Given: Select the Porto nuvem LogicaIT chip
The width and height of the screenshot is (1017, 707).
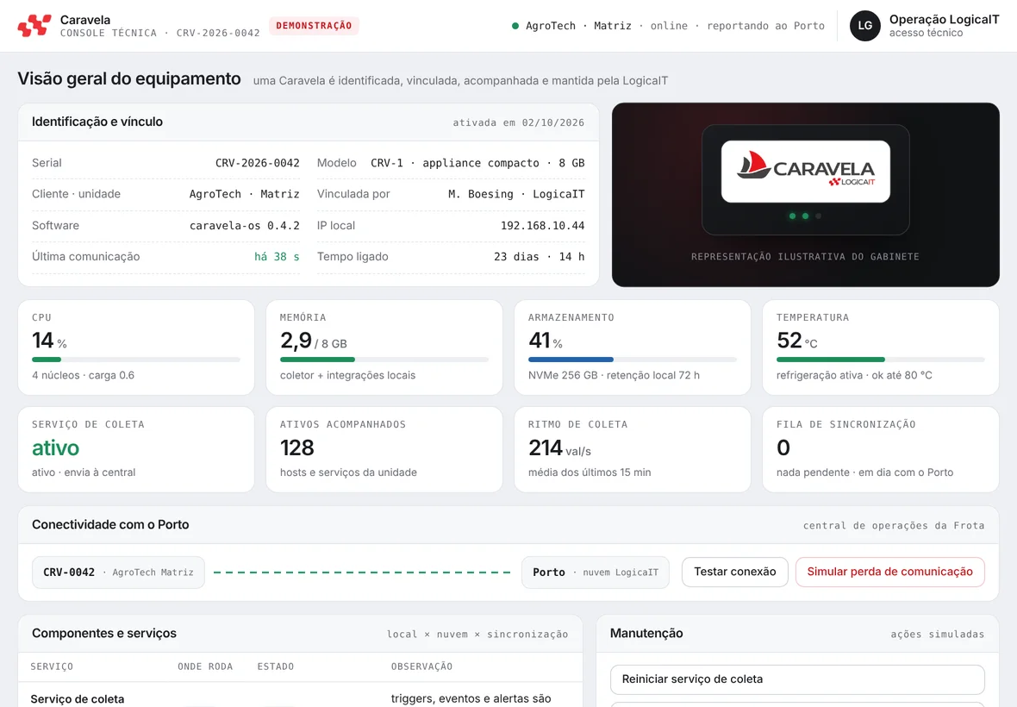Looking at the screenshot, I should pos(596,572).
